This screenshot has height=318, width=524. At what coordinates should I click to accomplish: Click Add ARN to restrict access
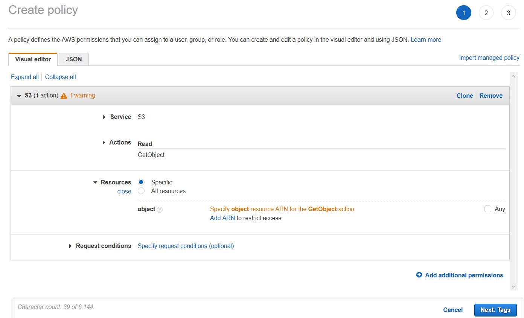click(x=222, y=218)
